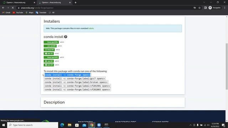
Task: Click the label/gcc7 opencv install command
Action: click(x=75, y=78)
